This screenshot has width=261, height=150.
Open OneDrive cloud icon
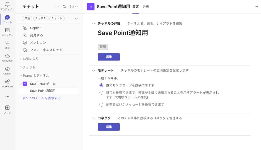(7, 56)
